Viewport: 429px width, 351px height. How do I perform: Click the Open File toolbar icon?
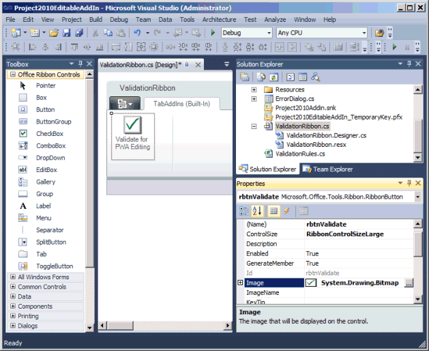54,33
